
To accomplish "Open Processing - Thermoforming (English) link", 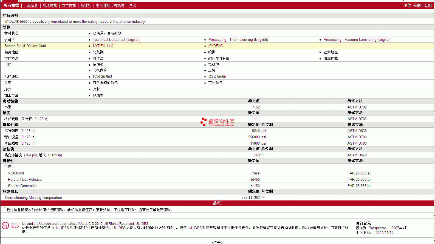I will click(x=238, y=39).
